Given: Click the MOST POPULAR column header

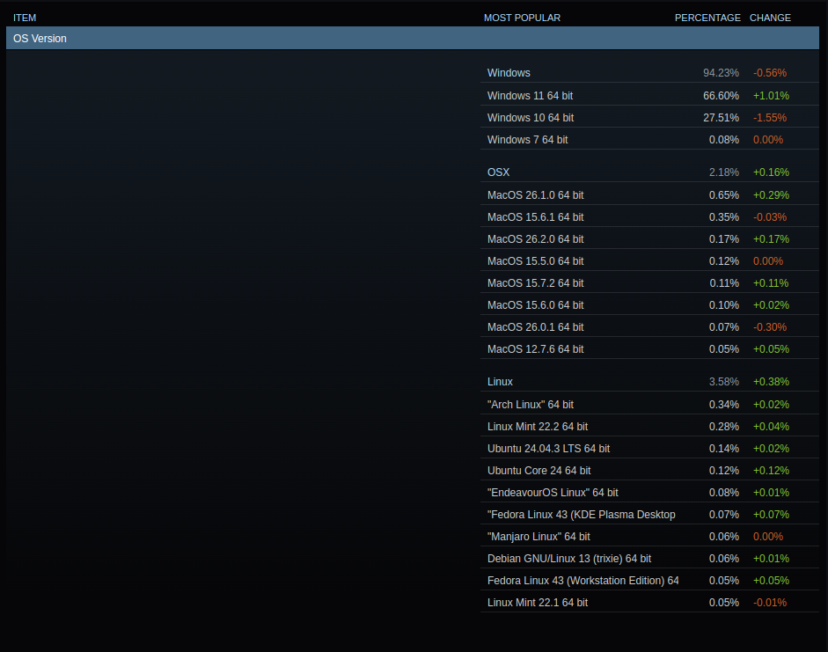Looking at the screenshot, I should coord(522,18).
